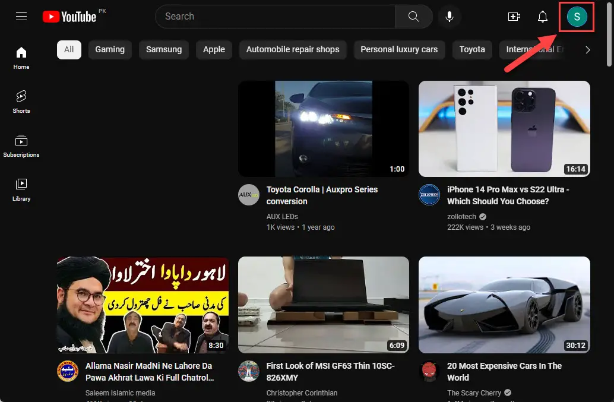Open Shorts in sidebar
Viewport: 614px width, 402px height.
coord(21,102)
